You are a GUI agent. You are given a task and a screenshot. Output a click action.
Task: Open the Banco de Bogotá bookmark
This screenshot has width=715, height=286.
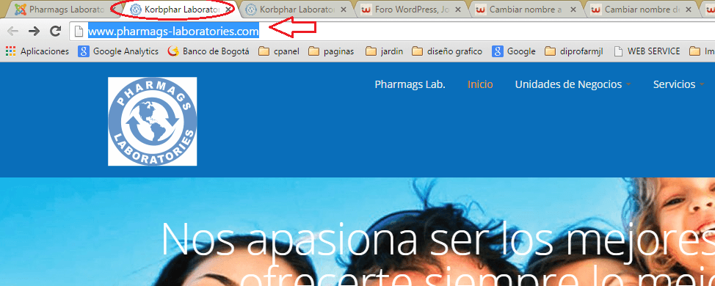[x=208, y=51]
